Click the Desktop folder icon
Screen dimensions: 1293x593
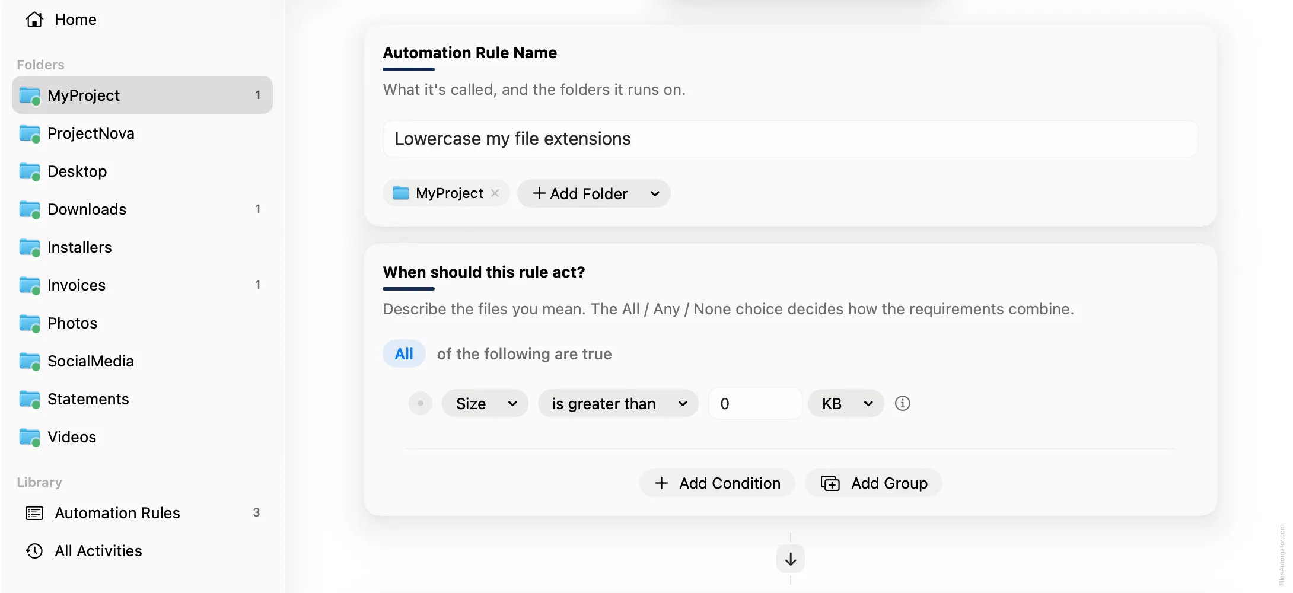pyautogui.click(x=30, y=171)
